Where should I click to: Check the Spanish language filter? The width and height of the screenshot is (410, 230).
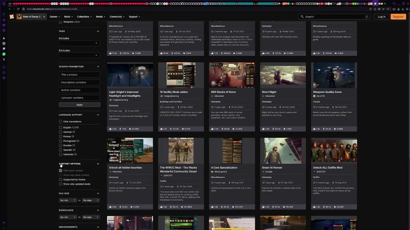point(61,150)
